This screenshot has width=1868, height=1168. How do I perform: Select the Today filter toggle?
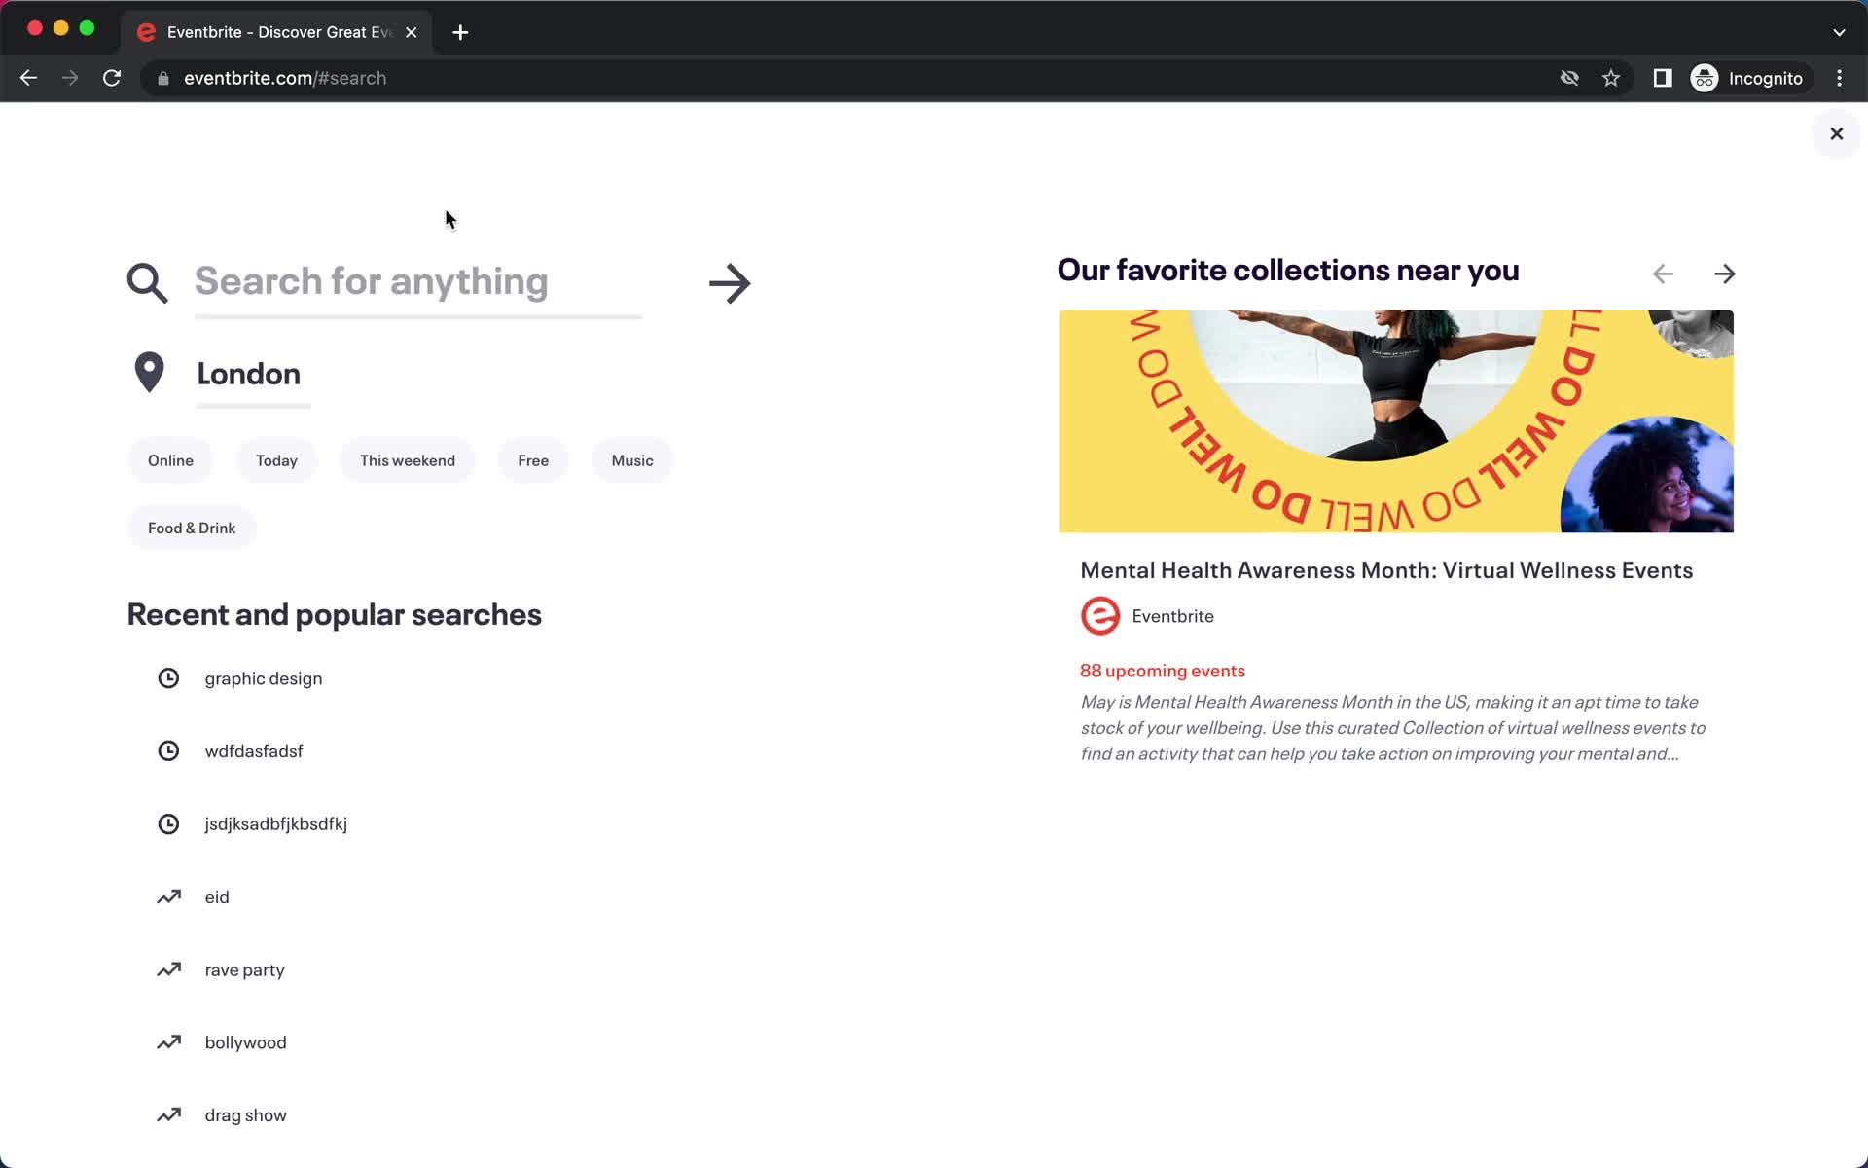pyautogui.click(x=275, y=460)
